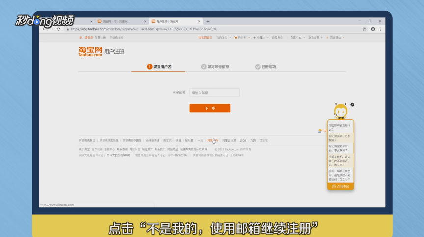Open footer link 阿里巴巴中国站
424x237 pixels.
click(x=132, y=141)
